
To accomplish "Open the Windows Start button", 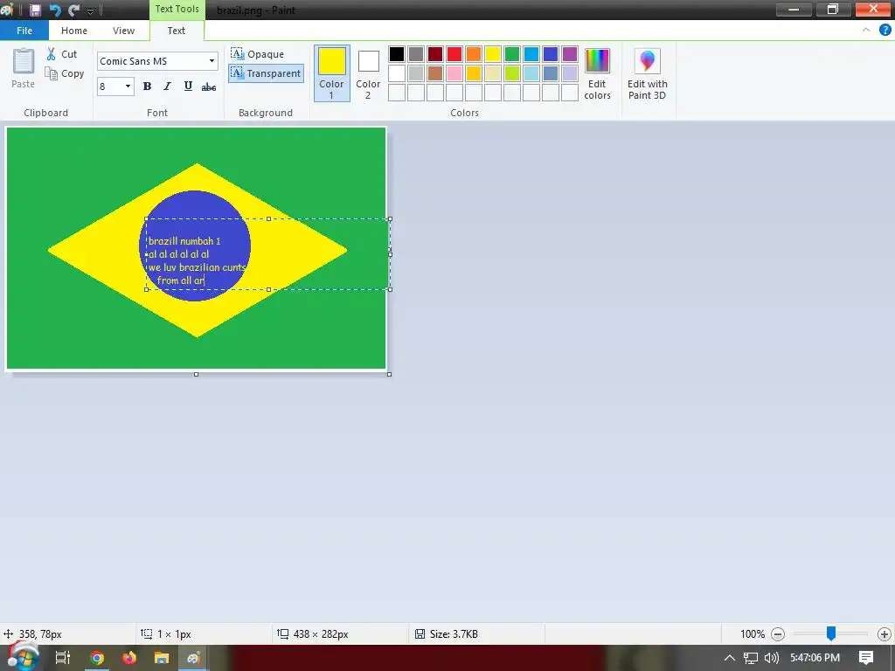I will 24,657.
